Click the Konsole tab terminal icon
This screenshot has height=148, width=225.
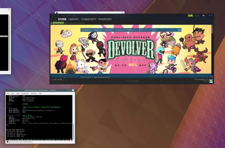[x=8, y=142]
